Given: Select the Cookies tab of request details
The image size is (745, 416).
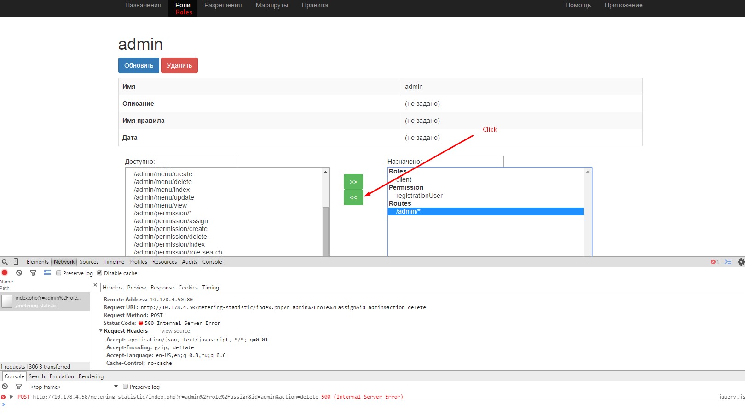Looking at the screenshot, I should [x=188, y=288].
